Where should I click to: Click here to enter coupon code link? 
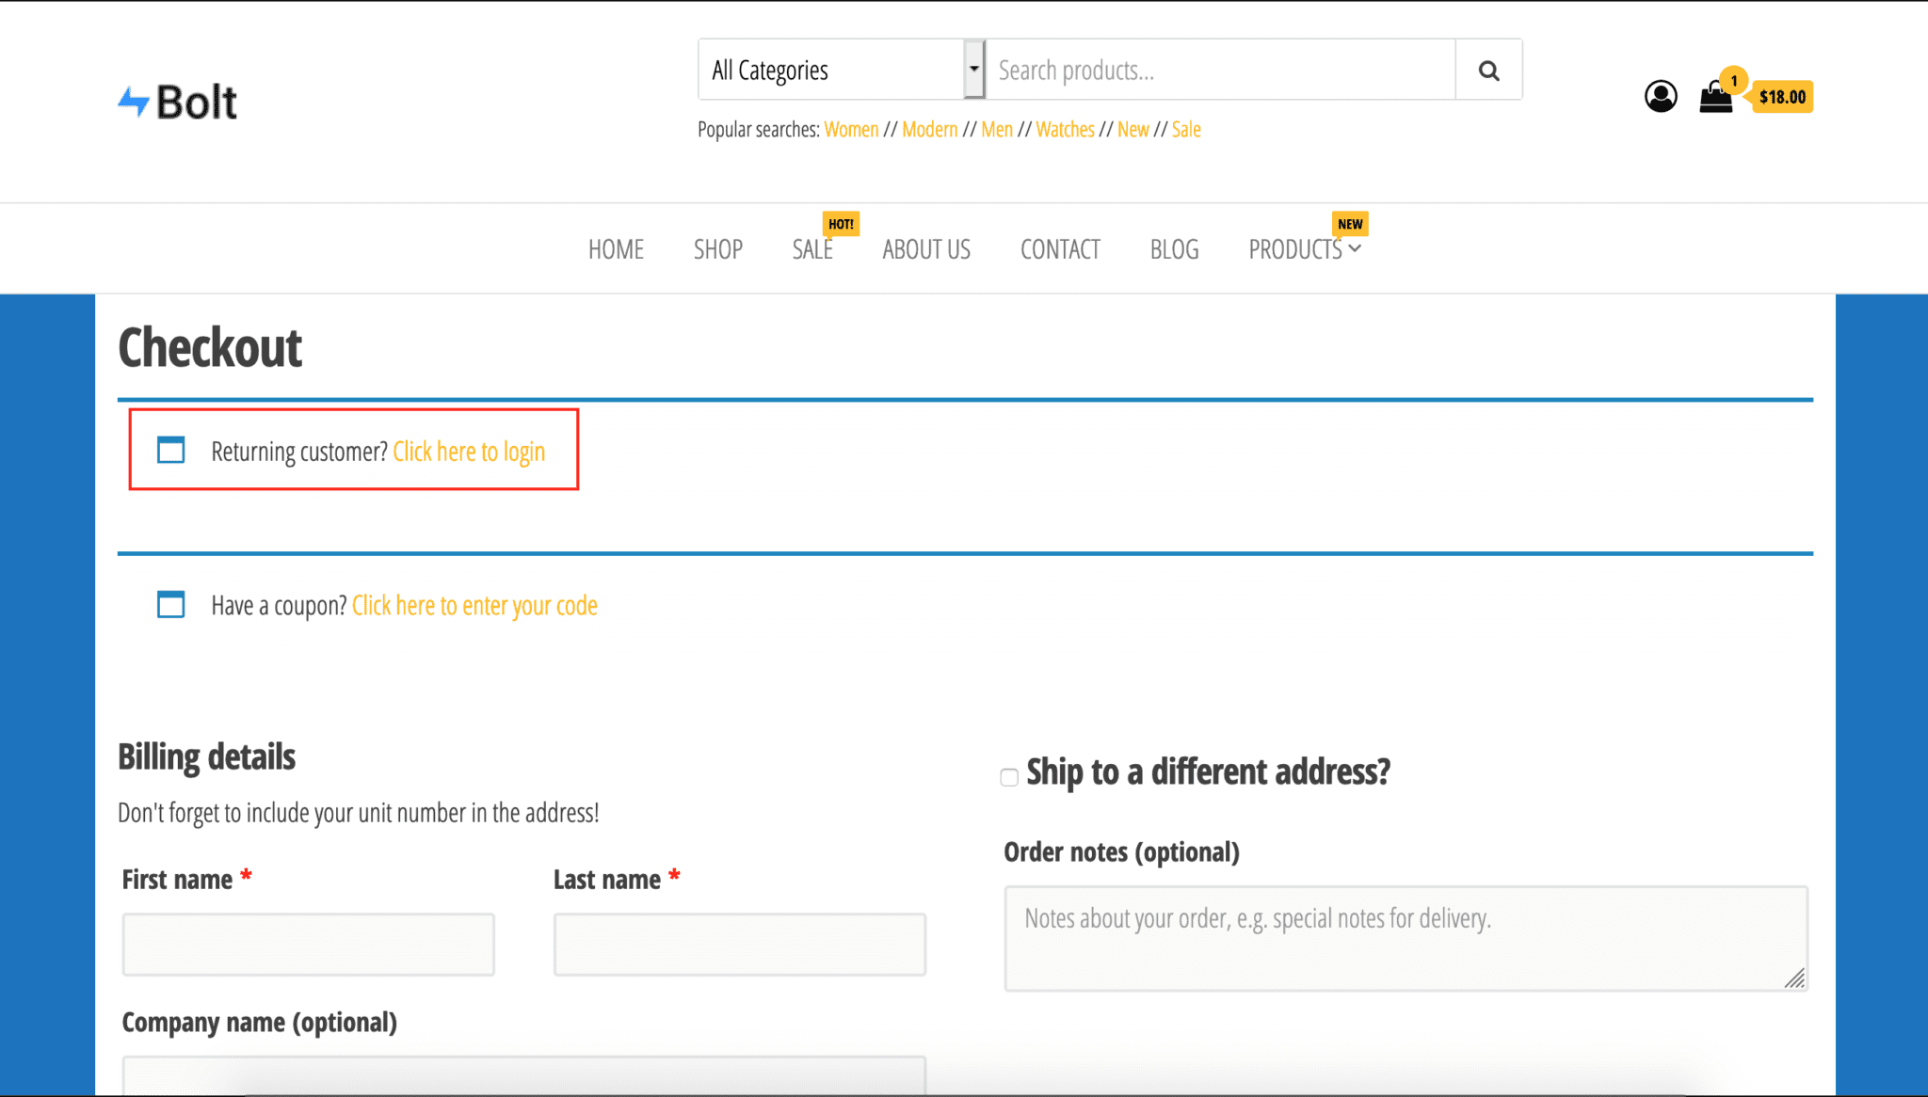point(473,606)
